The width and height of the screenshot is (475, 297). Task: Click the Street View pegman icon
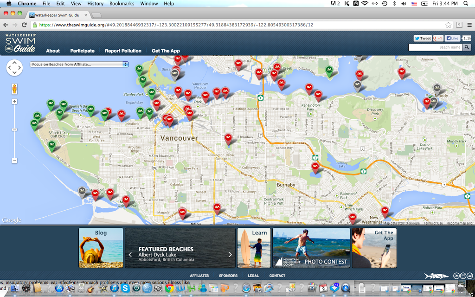14,88
